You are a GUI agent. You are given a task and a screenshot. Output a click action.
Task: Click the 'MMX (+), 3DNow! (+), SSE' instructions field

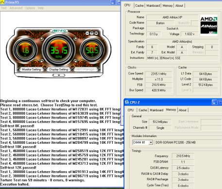[x=182, y=58]
